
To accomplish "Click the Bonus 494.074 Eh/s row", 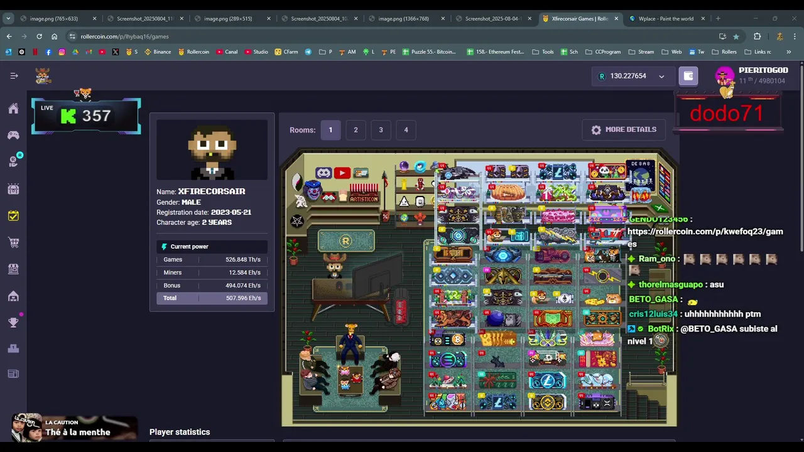I will [x=212, y=286].
